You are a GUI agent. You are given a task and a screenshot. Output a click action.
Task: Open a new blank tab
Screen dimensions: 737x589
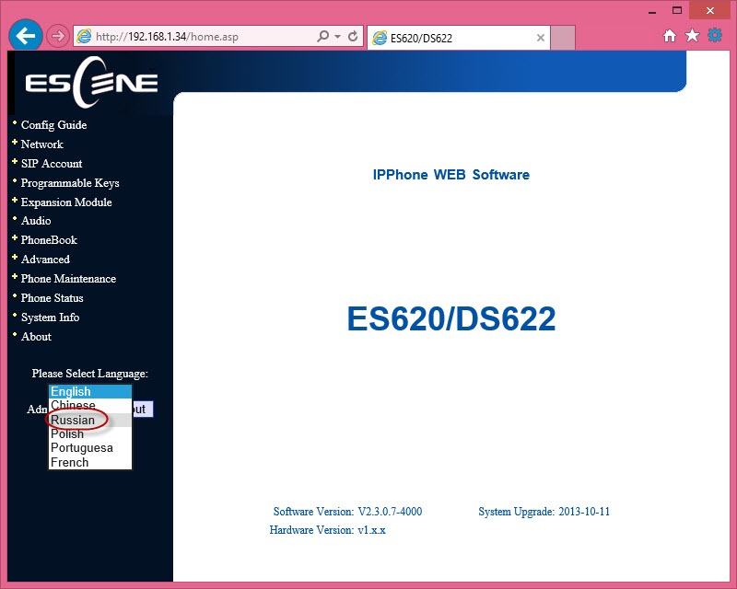(563, 38)
